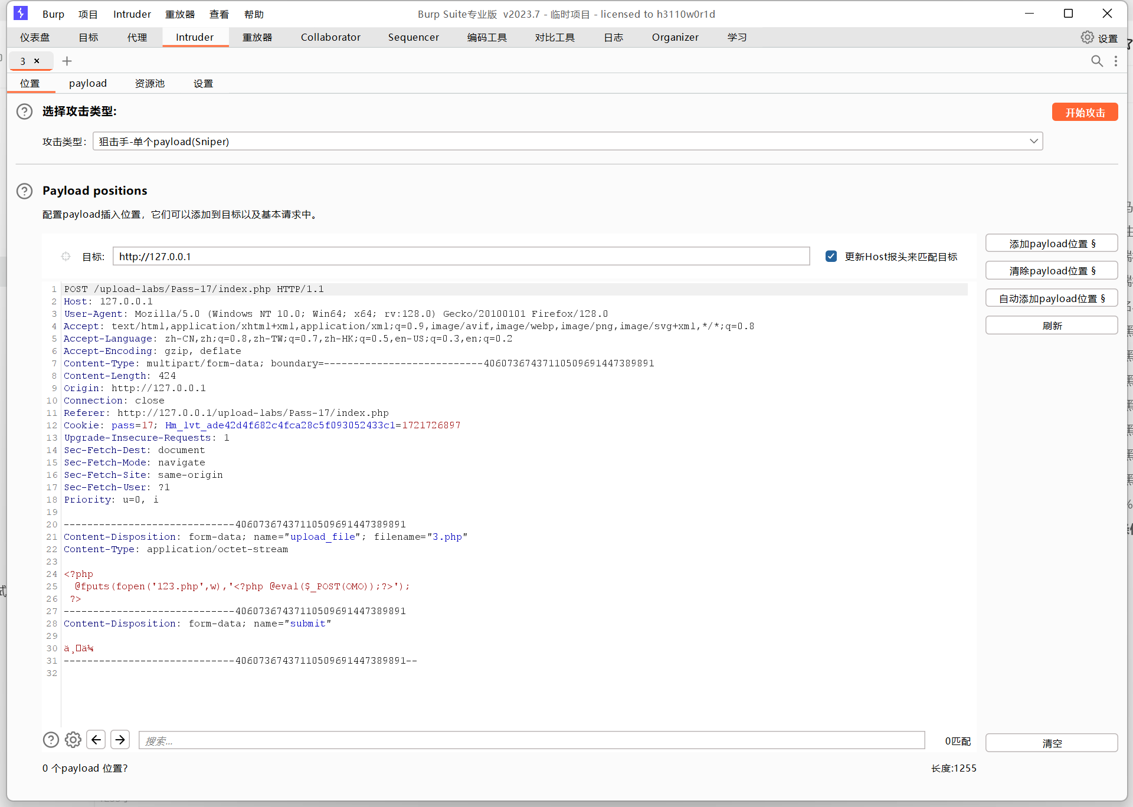Open search settings gear below the editor
1133x807 pixels.
73,740
